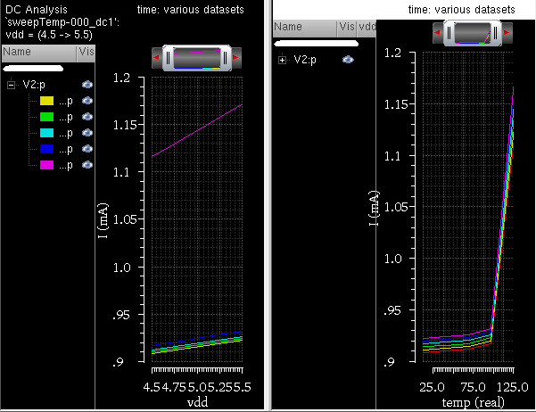Toggle the cyan trace eye icon

click(87, 133)
